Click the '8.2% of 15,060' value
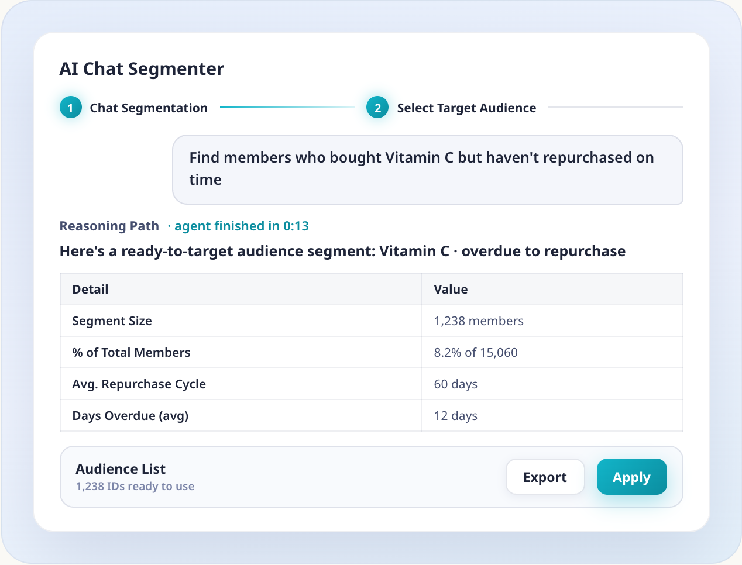This screenshot has width=742, height=565. click(476, 353)
